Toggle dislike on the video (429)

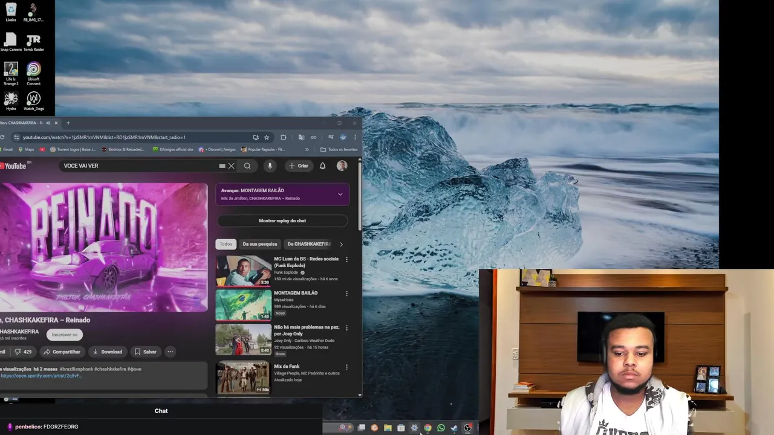(23, 352)
